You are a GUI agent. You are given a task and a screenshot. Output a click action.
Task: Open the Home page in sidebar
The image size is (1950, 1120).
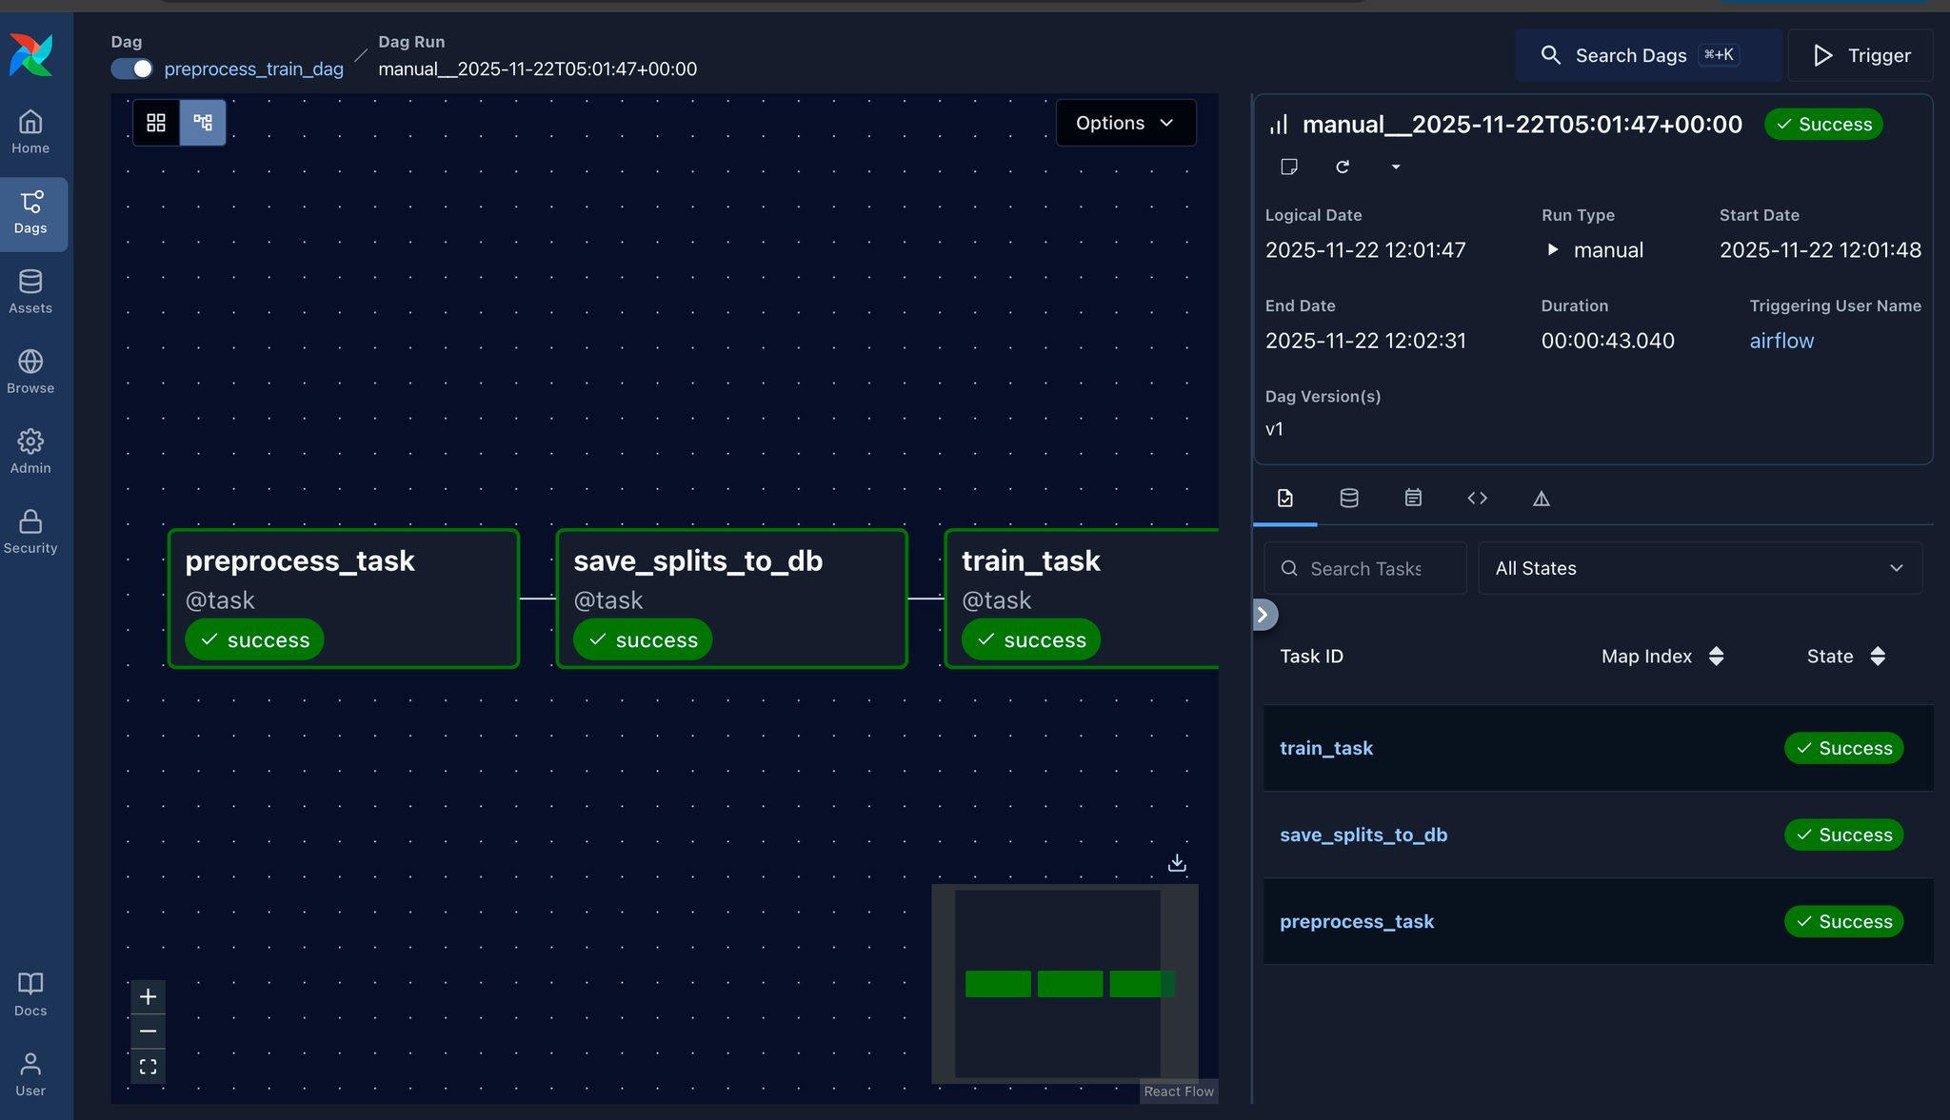coord(30,131)
